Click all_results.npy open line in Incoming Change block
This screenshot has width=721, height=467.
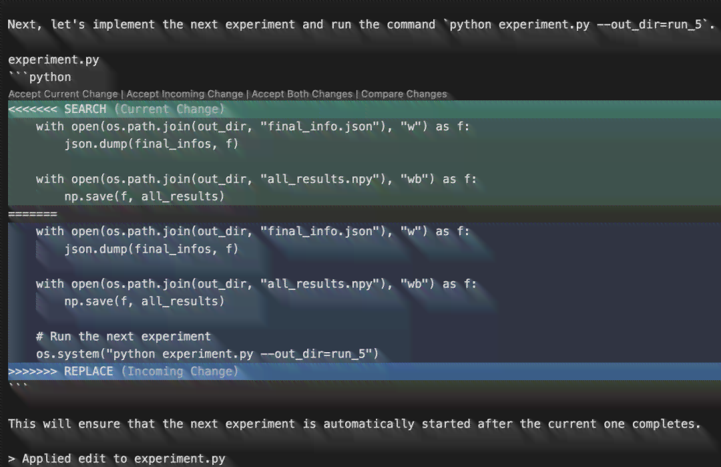(256, 284)
